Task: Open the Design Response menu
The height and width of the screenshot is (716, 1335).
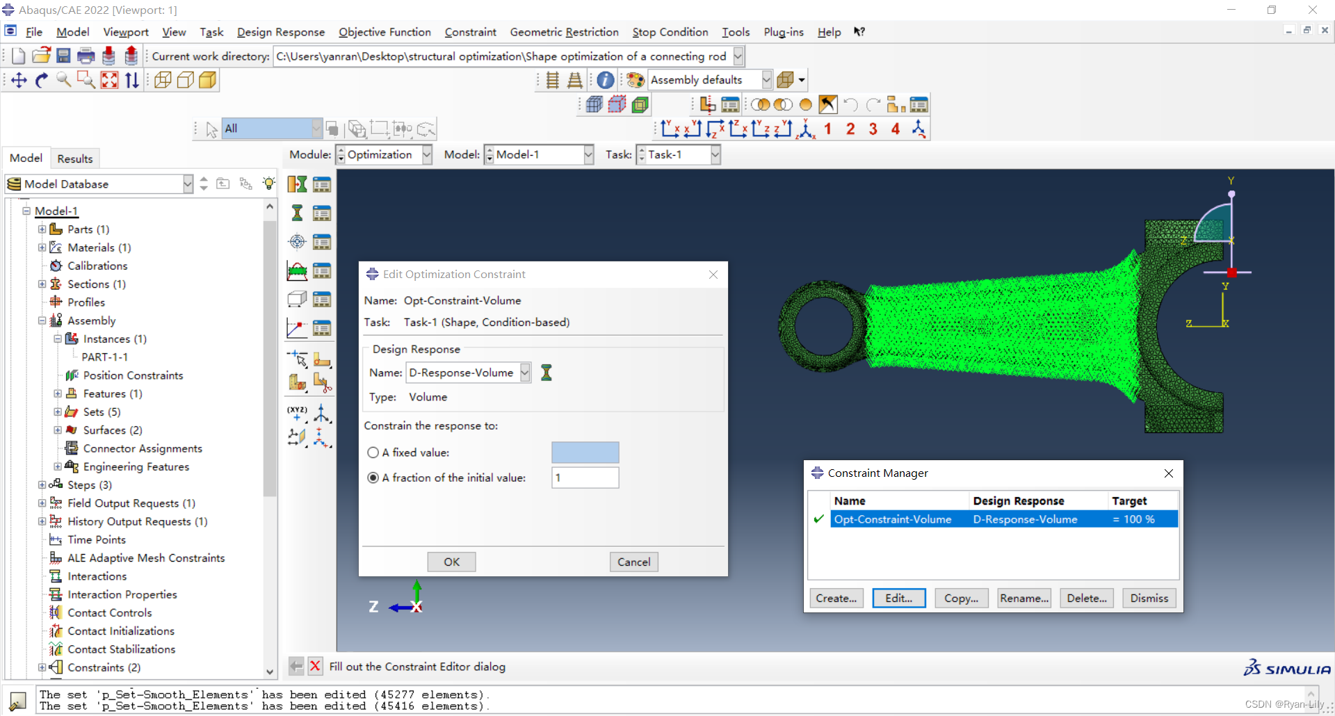Action: tap(281, 32)
